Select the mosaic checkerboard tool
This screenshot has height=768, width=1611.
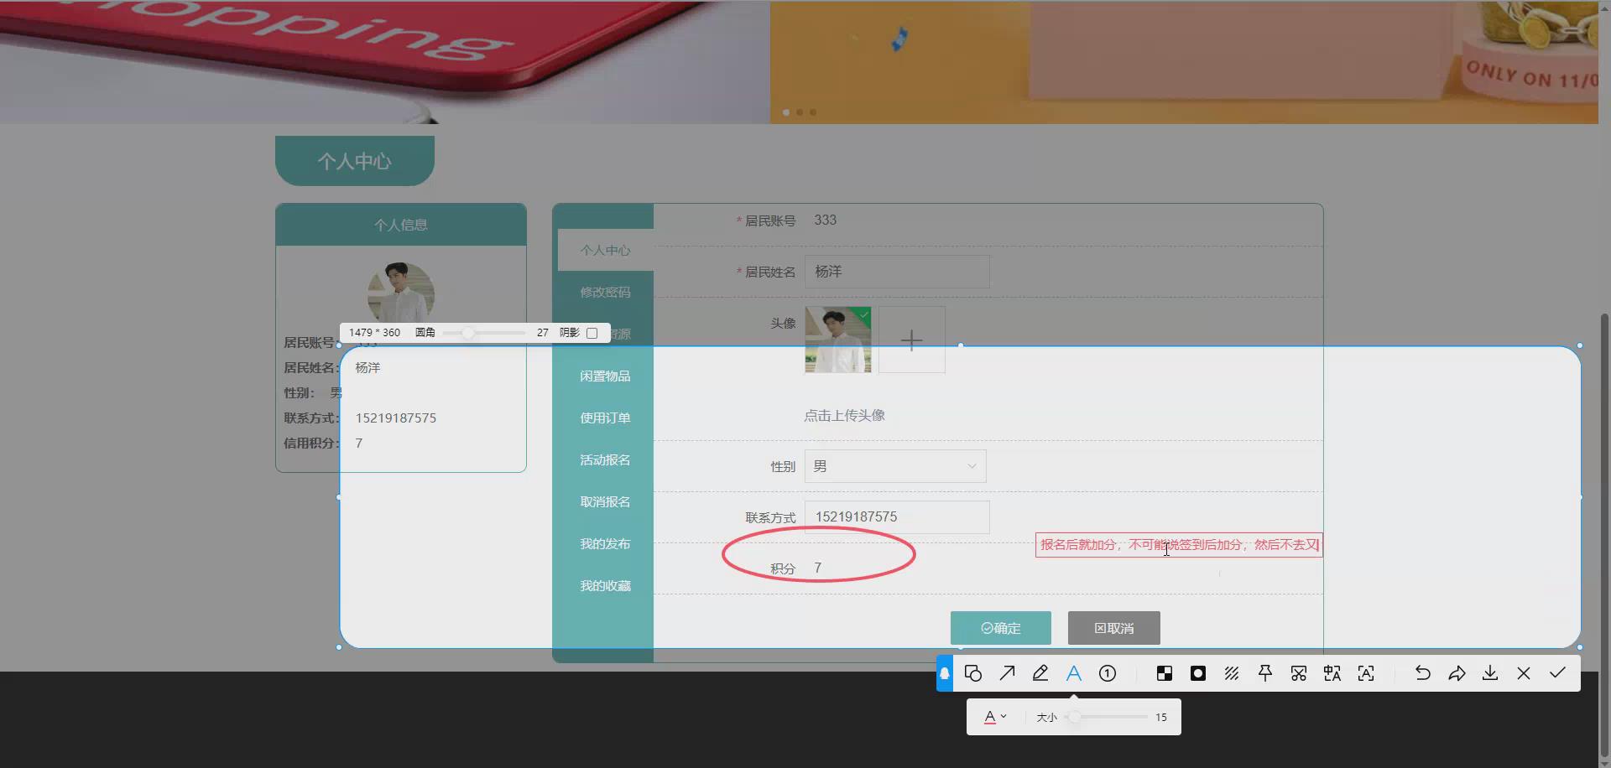[1165, 673]
